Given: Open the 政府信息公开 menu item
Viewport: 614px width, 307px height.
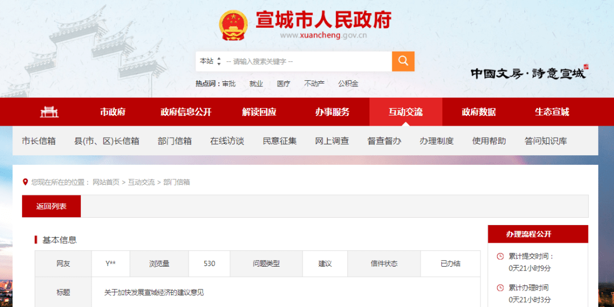Looking at the screenshot, I should (x=186, y=112).
